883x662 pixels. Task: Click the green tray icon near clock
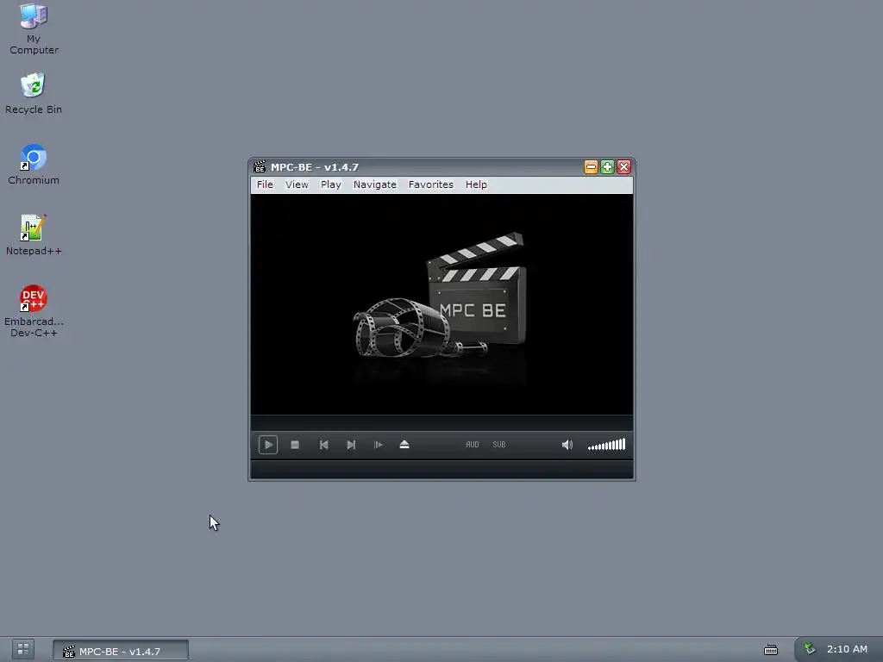[x=809, y=649]
